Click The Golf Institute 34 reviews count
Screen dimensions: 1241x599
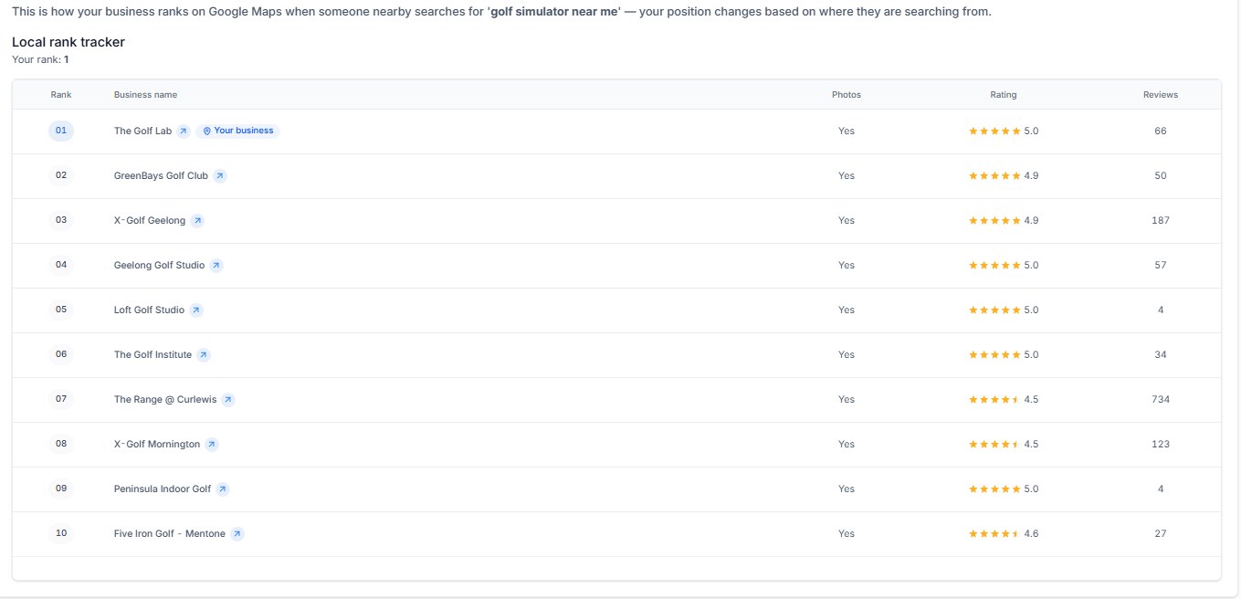[1161, 354]
